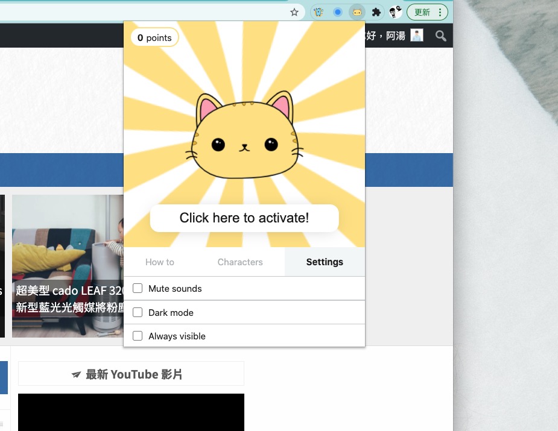This screenshot has height=431, width=558.
Task: Click the latest YouTube videos heading
Action: pos(132,374)
